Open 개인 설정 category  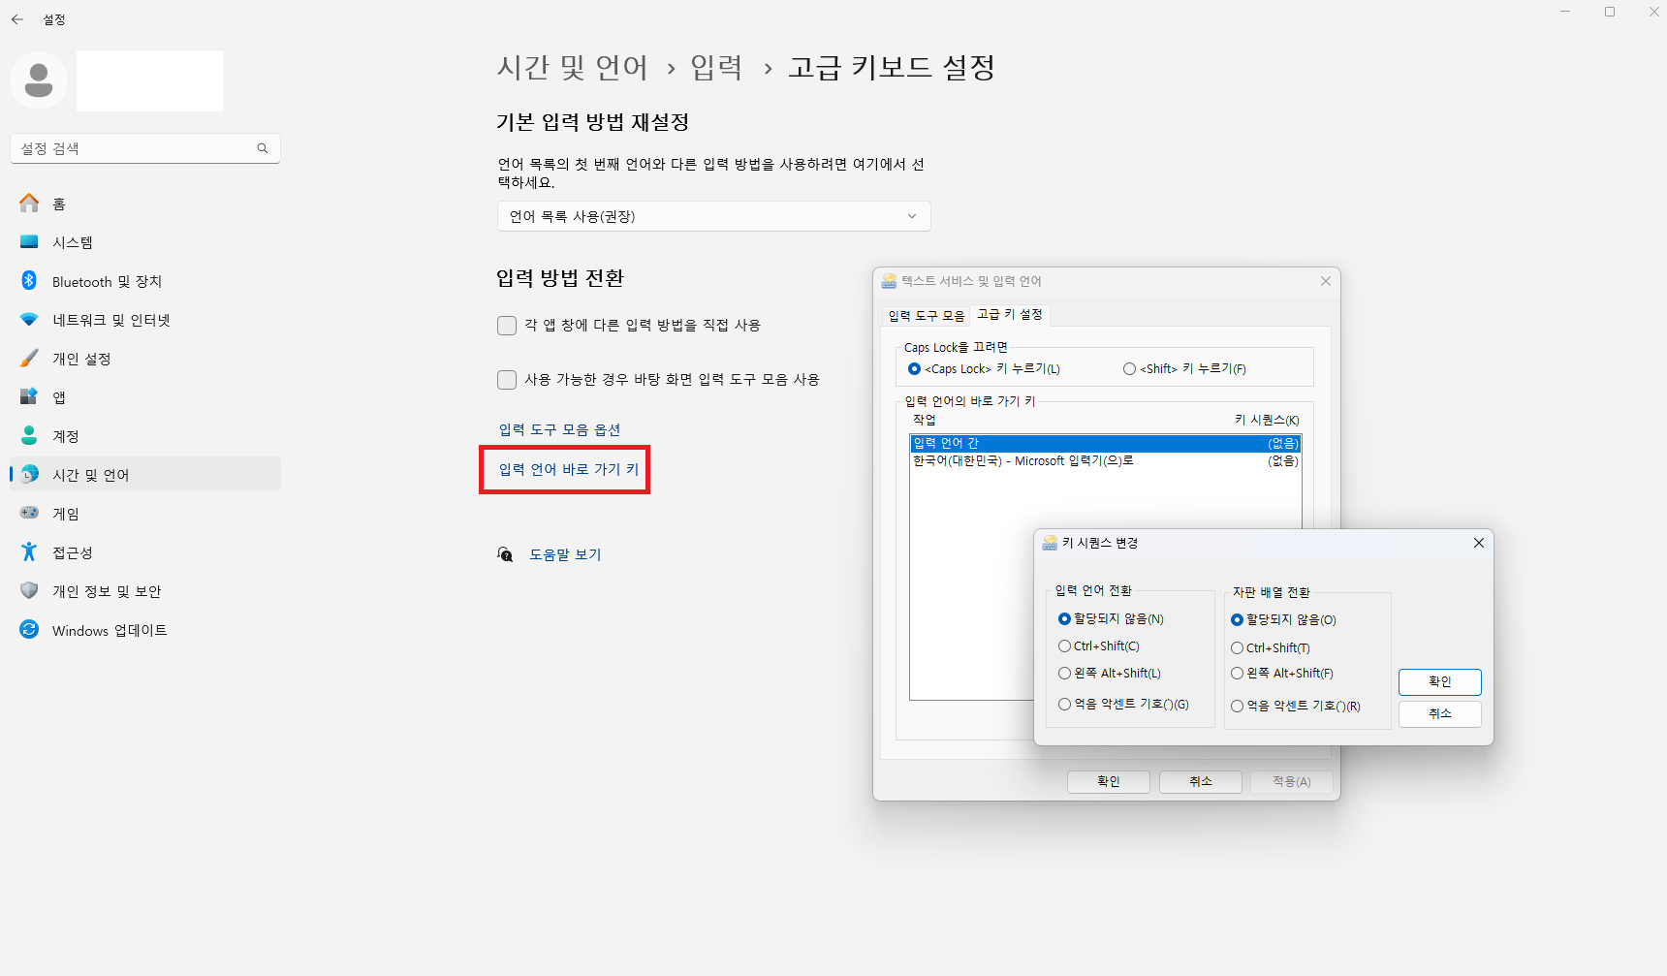145,359
